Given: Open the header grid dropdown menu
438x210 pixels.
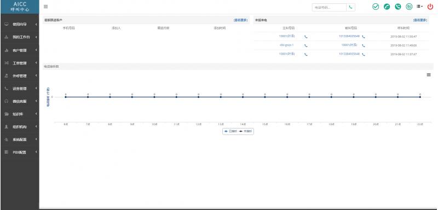Looking at the screenshot, I should [x=419, y=7].
